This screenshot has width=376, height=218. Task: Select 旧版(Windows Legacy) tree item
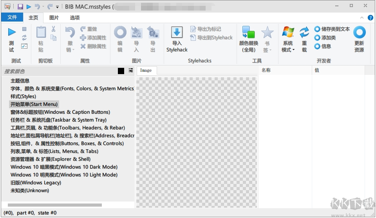coord(36,183)
